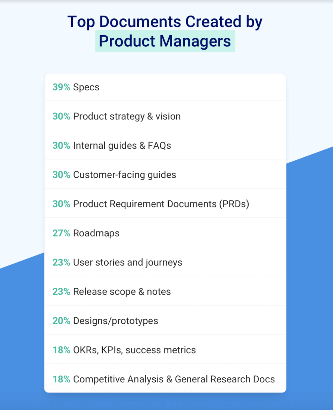Click the 23% figure next to User stories
Viewport: 333px width, 410px height.
pos(61,263)
